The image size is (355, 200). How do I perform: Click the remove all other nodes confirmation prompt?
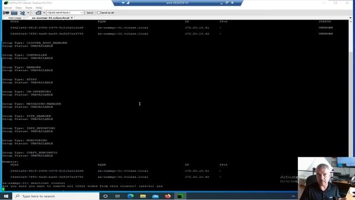pos(83,186)
